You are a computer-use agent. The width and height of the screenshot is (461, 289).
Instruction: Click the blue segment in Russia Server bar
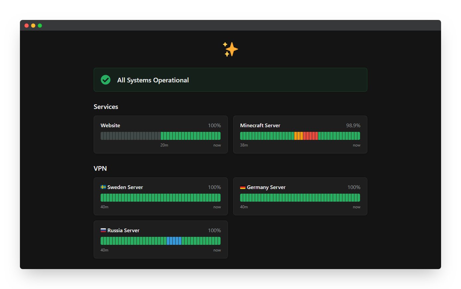174,241
